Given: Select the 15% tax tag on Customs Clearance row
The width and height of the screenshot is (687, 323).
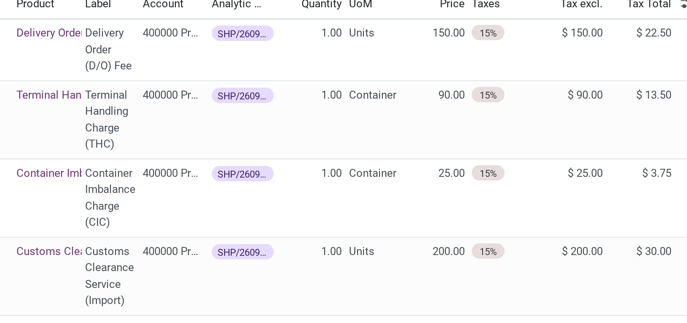Looking at the screenshot, I should tap(488, 251).
